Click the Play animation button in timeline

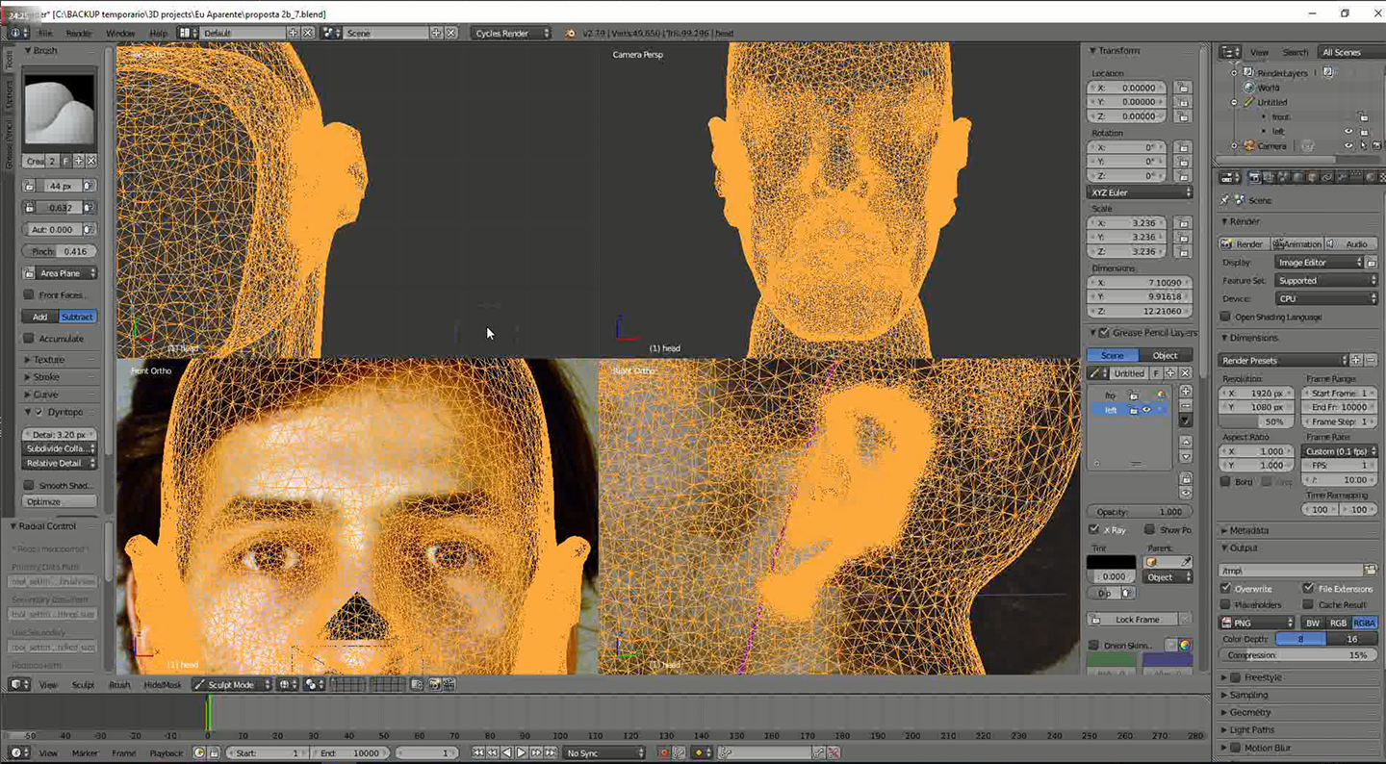pos(521,752)
